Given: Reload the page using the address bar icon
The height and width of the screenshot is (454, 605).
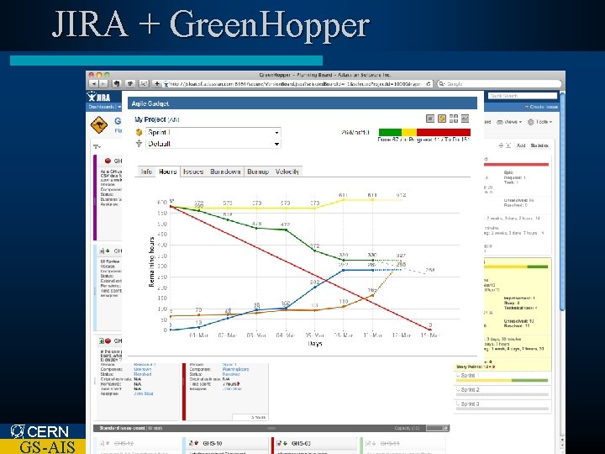Looking at the screenshot, I should tap(429, 83).
